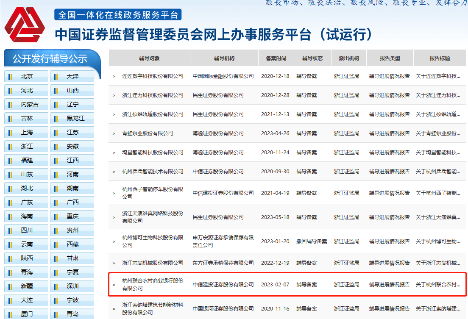Pick 贵州 in the province menu
The image size is (468, 319).
[72, 230]
